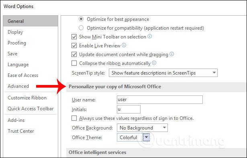
Task: Open the Office Background dropdown
Action: (x=142, y=128)
